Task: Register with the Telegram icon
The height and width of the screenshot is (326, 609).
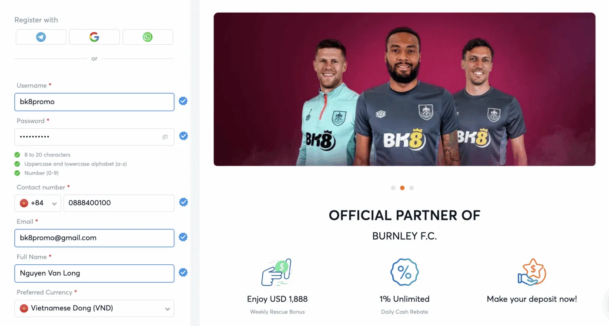Action: click(41, 37)
